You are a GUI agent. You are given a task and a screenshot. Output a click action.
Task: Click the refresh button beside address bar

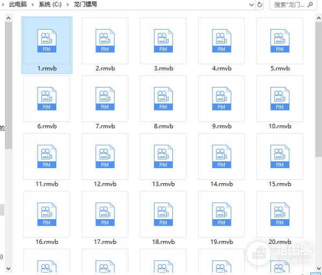pos(260,4)
